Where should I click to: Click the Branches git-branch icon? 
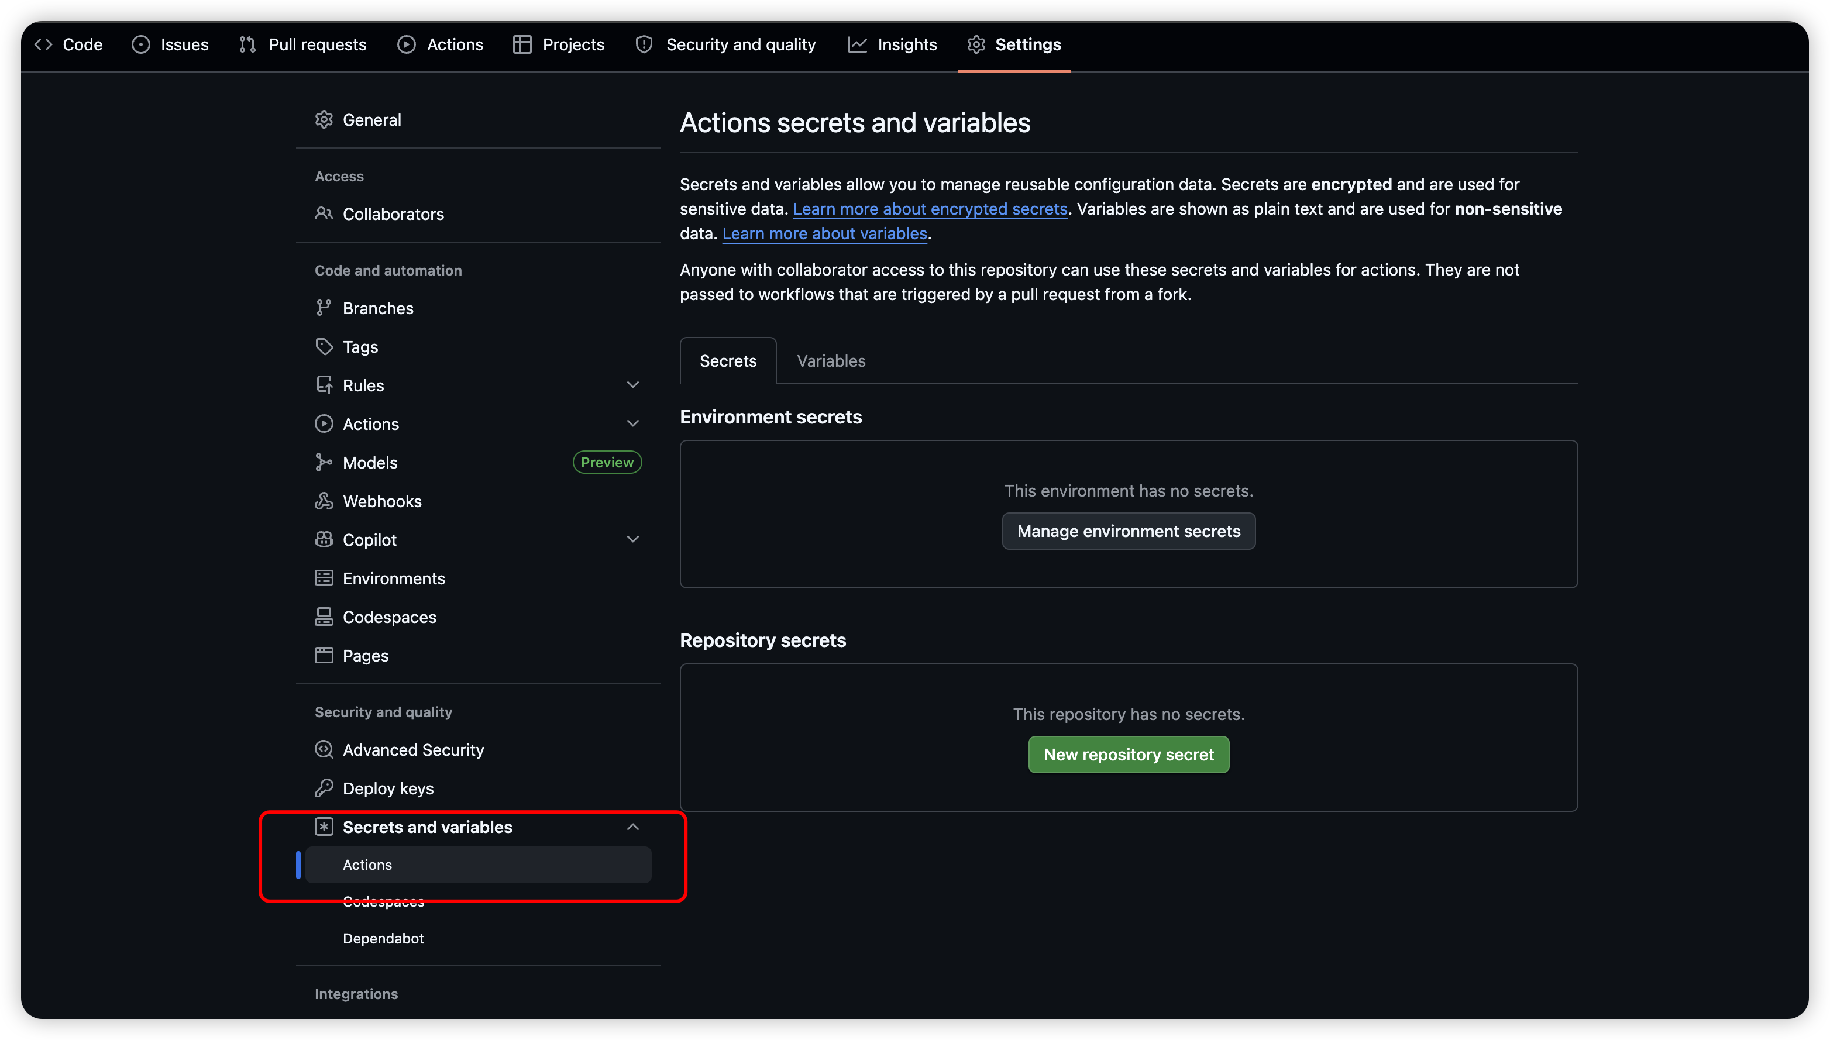coord(324,308)
